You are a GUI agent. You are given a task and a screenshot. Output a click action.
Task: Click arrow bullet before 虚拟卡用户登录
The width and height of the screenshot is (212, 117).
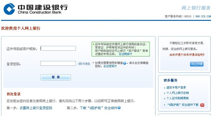(164, 88)
